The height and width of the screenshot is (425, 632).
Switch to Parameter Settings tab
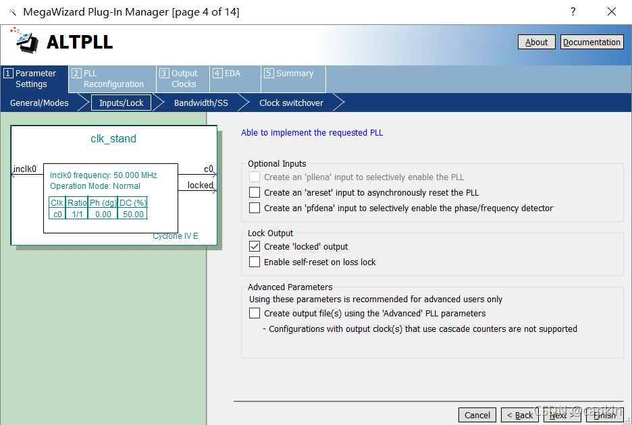point(34,78)
